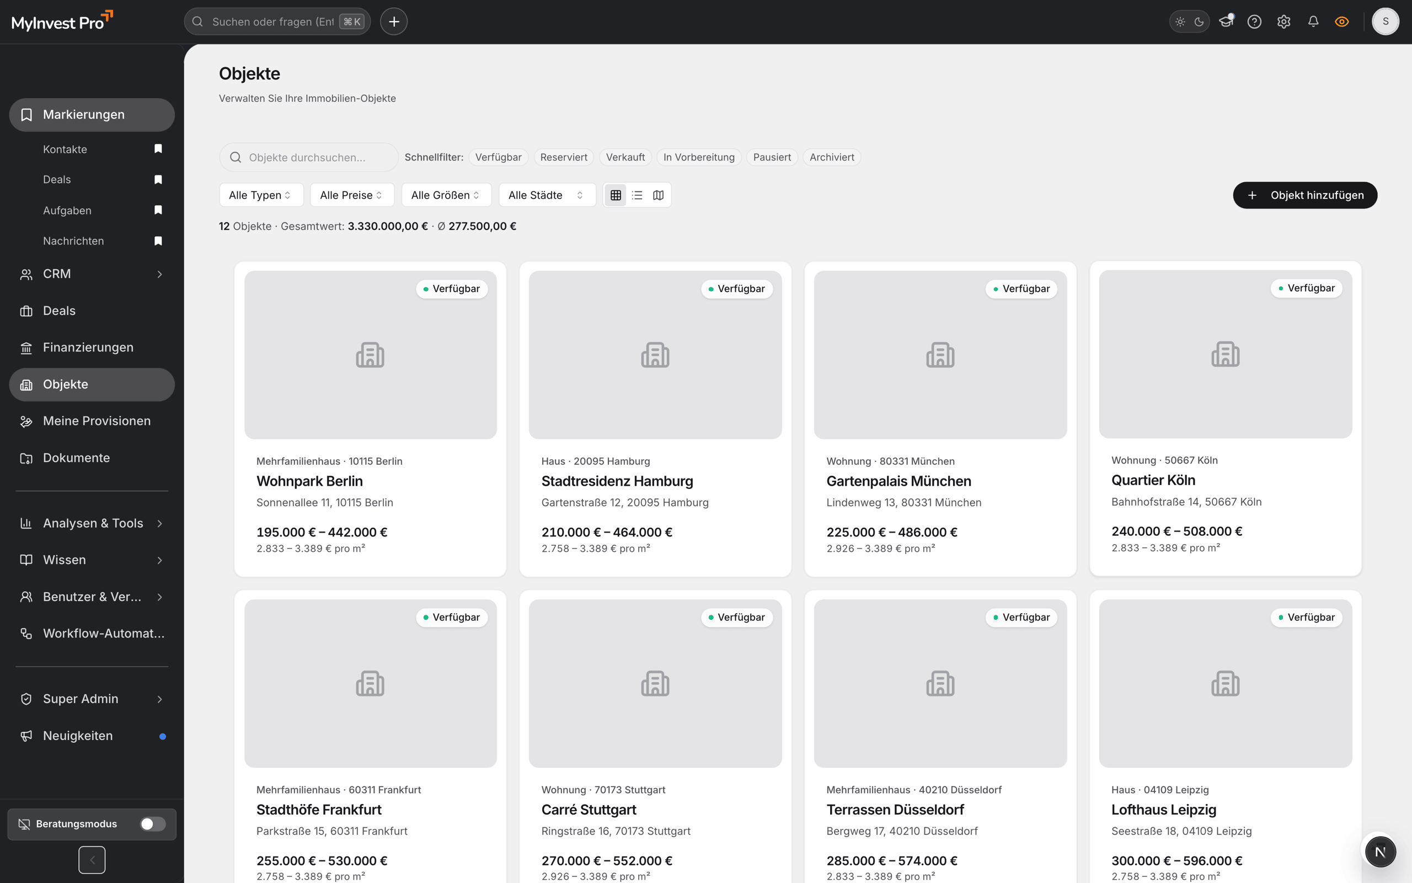Open Finanzierungen in sidebar
Image resolution: width=1412 pixels, height=883 pixels.
tap(92, 348)
